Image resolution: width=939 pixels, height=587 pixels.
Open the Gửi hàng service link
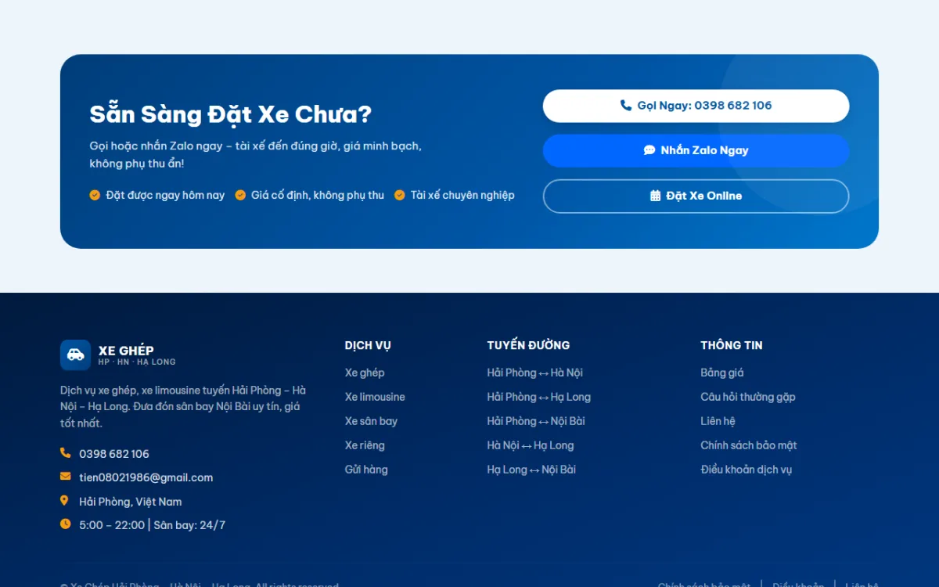click(366, 470)
